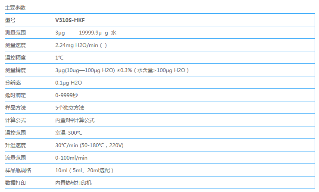Click the 温控精度 row label

[x=15, y=57]
